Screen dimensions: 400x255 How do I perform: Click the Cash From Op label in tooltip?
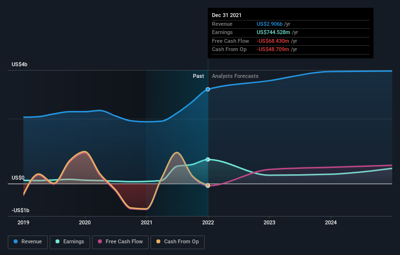coord(229,50)
